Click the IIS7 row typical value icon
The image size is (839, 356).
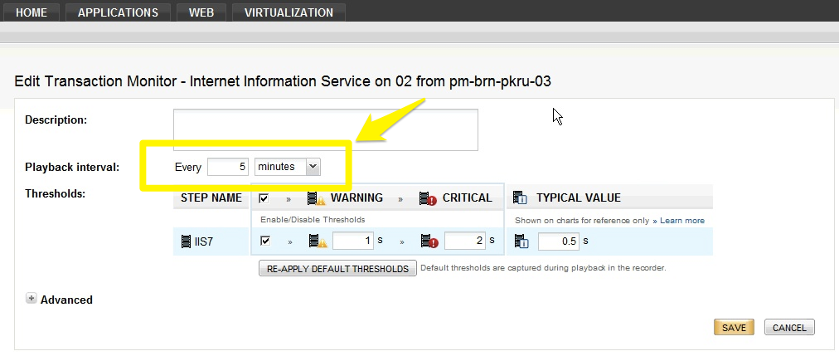coord(521,241)
